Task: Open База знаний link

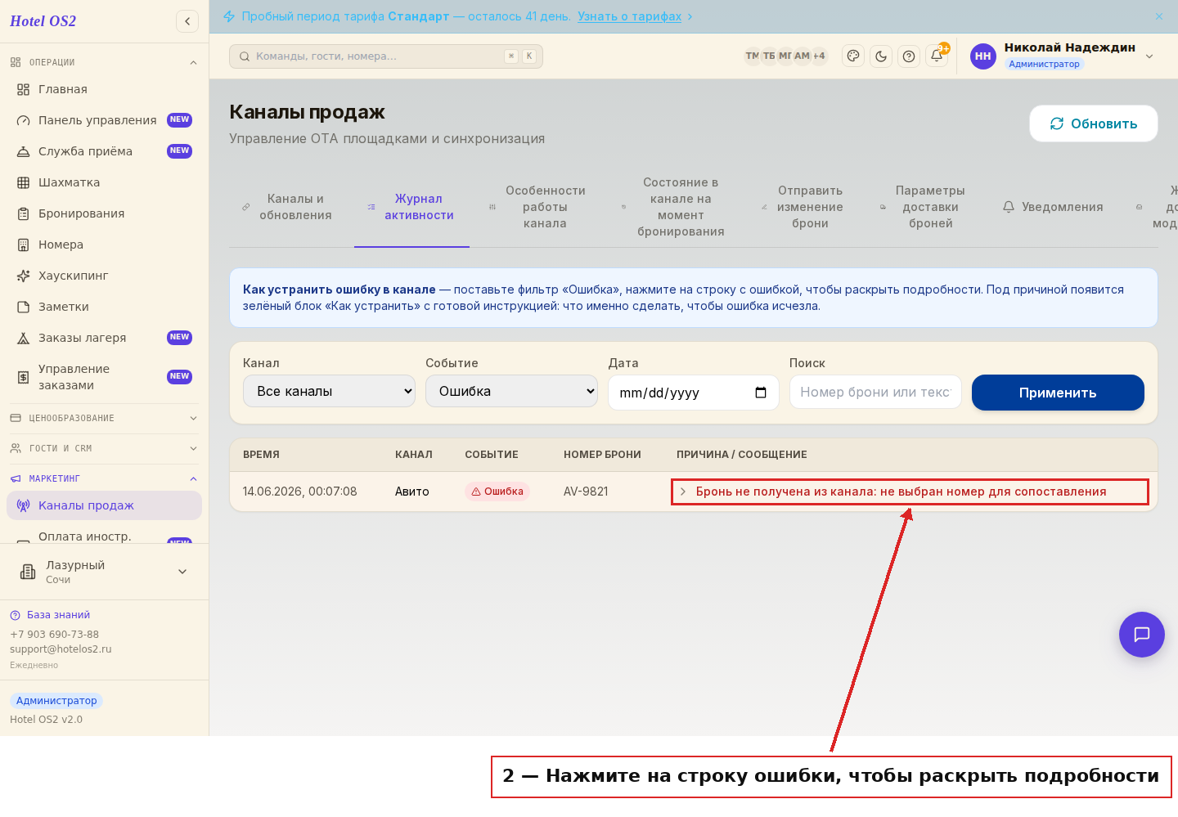Action: point(58,615)
